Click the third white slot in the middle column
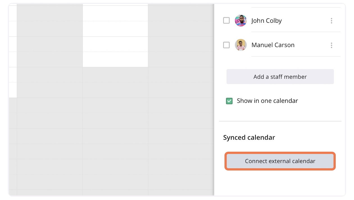The image size is (354, 200). point(115,44)
